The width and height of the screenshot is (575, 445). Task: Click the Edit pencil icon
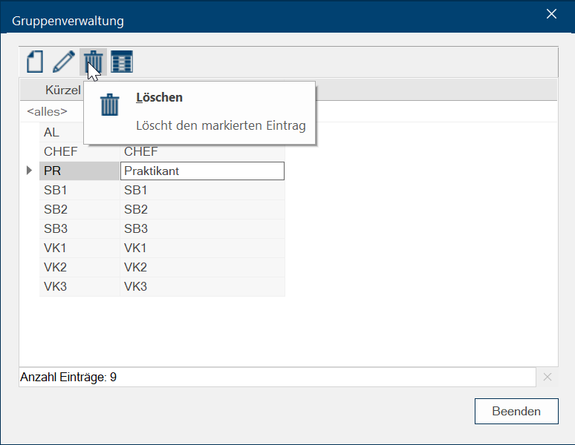(x=64, y=62)
